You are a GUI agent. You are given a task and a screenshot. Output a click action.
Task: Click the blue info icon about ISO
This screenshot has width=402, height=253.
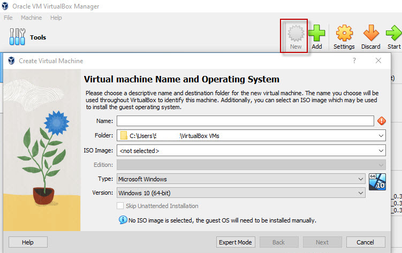click(123, 220)
